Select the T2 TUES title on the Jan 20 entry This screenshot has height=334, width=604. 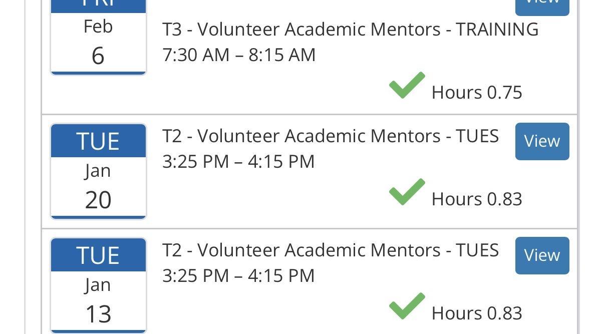click(330, 136)
